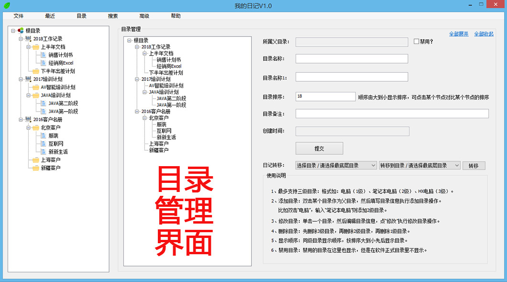Select 上海客户 in the 目录管理 tree
507x282 pixels.
point(159,144)
